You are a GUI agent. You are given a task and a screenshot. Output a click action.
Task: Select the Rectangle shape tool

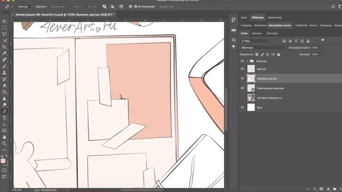4,131
